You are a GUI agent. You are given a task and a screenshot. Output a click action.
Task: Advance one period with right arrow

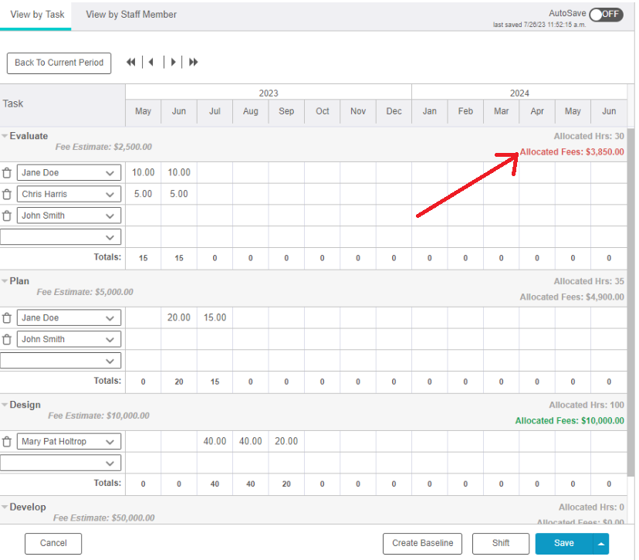click(x=174, y=63)
